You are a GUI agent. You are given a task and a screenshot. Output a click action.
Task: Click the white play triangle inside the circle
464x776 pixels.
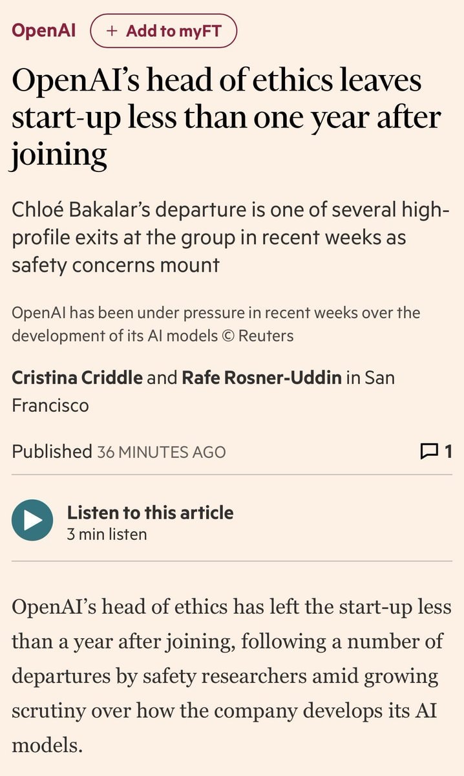(x=34, y=520)
